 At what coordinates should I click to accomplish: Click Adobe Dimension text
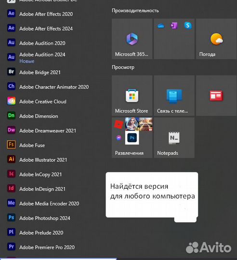(39, 116)
